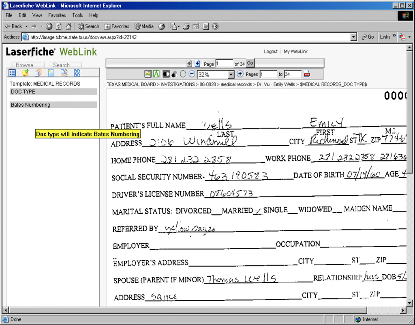Export pages using the PDF icon
The image size is (415, 325).
pyautogui.click(x=307, y=74)
